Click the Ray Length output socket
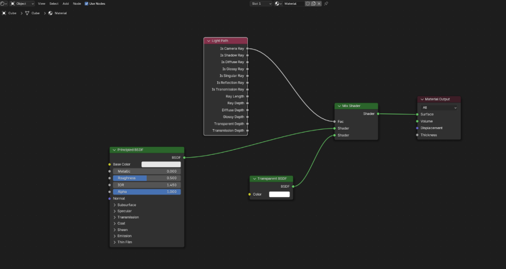Image resolution: width=506 pixels, height=269 pixels. pos(247,96)
